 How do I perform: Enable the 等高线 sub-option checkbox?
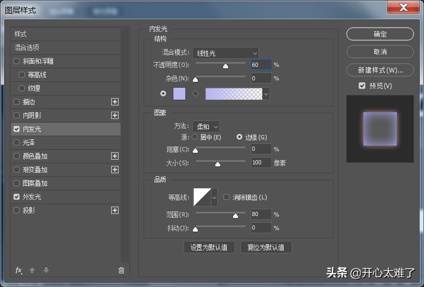tap(22, 75)
